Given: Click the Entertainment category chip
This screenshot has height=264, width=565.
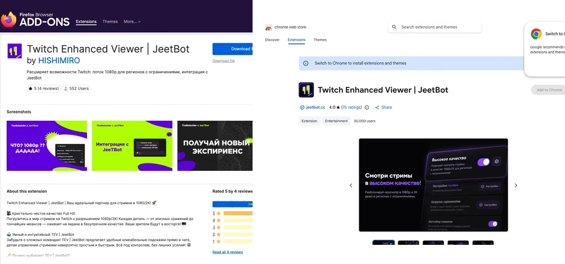Looking at the screenshot, I should click(336, 121).
